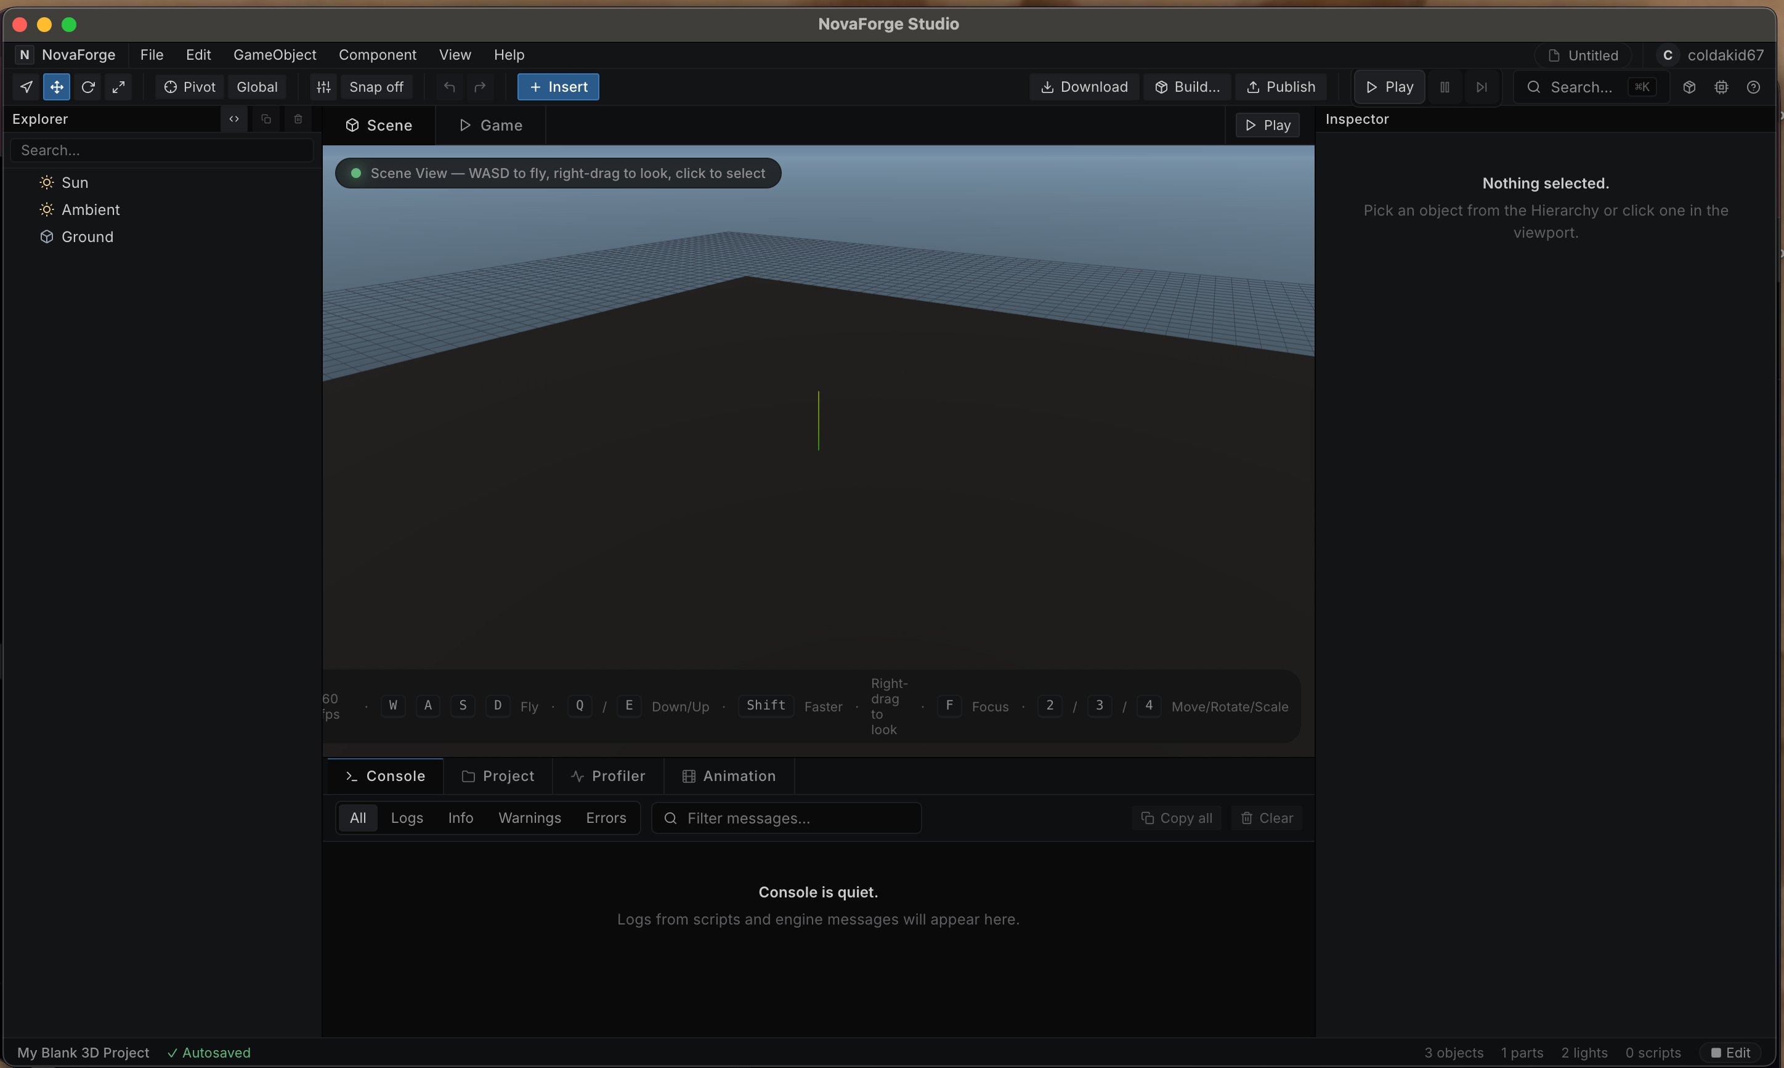Switch to the Game tab
This screenshot has height=1068, width=1784.
point(491,125)
